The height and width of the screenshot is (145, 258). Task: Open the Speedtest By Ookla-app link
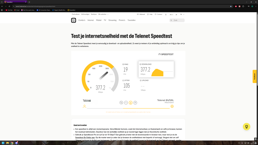(x=85, y=138)
